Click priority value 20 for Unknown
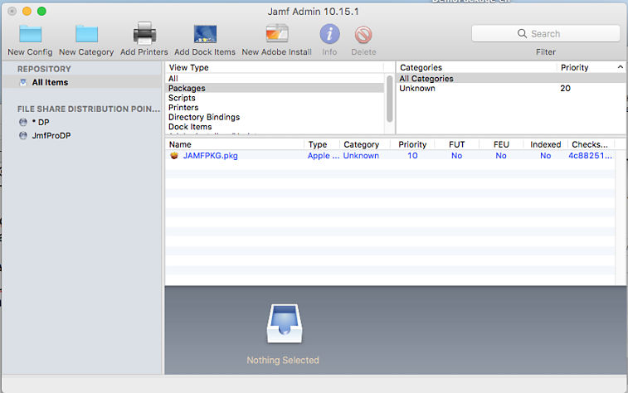 (565, 88)
